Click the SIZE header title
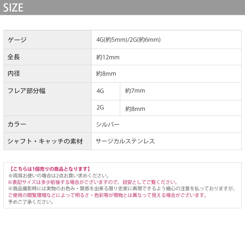The height and width of the screenshot is (245, 245). [13, 8]
